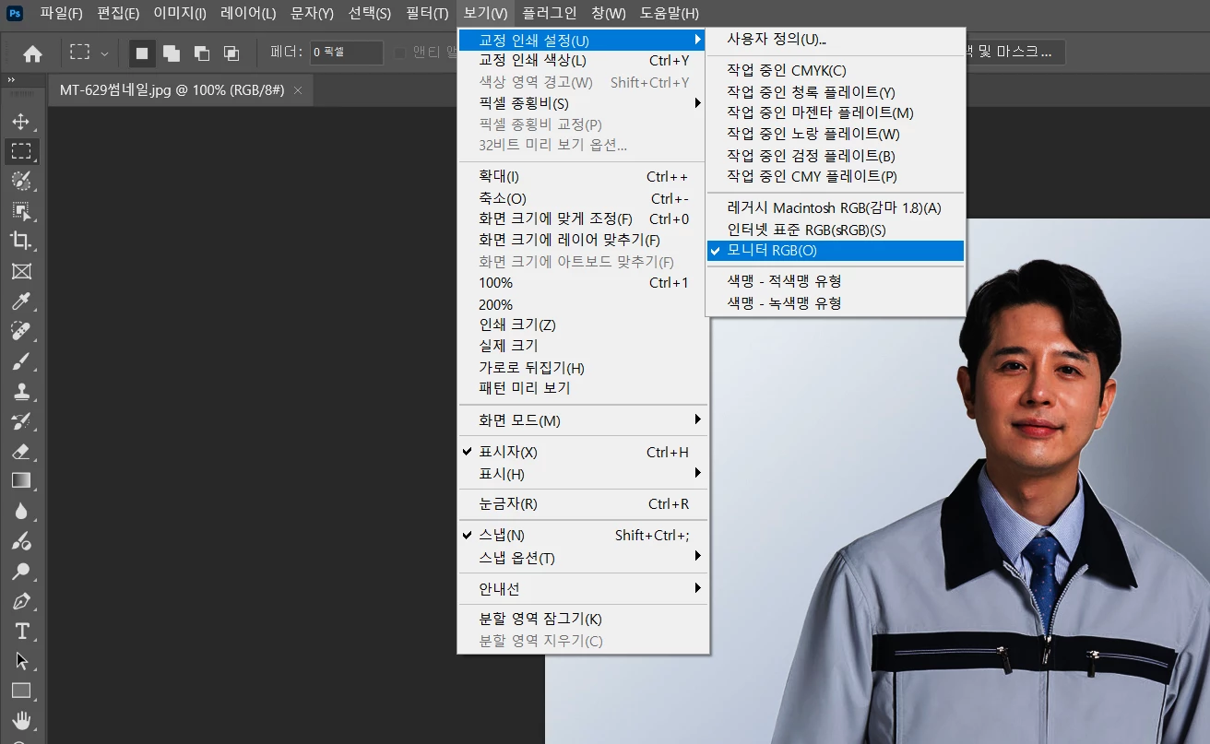Click the Intersect with Selection icon
The width and height of the screenshot is (1210, 744).
point(231,53)
